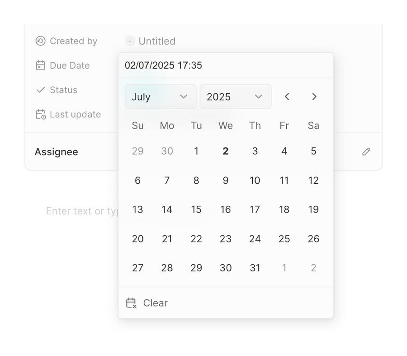The width and height of the screenshot is (407, 356).
Task: Choose July 31 in the calendar
Action: 255,268
